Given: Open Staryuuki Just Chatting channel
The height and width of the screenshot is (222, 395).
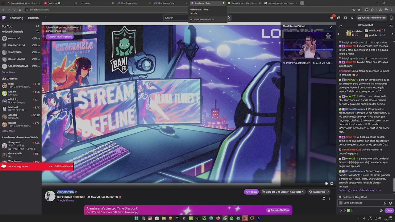Looking at the screenshot, I should coord(21,146).
